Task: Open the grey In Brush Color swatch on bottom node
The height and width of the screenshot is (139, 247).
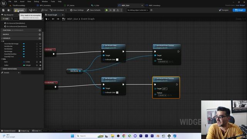Action: tap(117, 93)
